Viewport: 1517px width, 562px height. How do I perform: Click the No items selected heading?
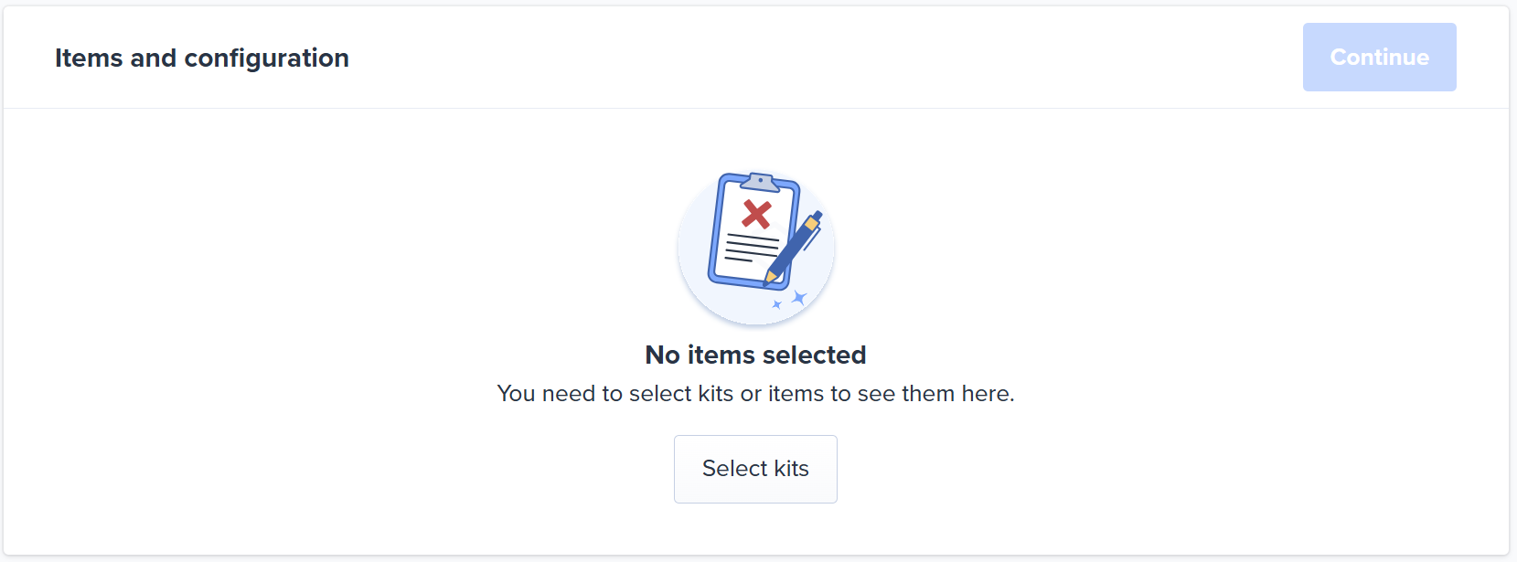755,355
